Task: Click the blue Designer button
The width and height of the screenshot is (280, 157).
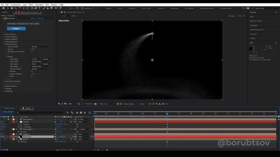Action: point(16,28)
